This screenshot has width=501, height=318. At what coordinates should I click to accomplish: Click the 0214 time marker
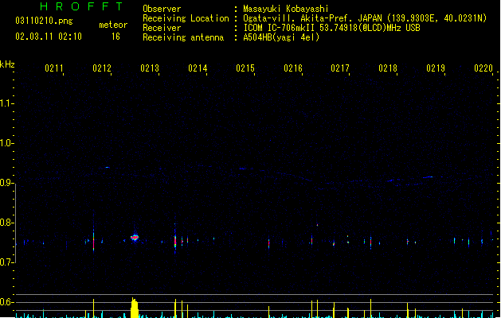pos(198,68)
